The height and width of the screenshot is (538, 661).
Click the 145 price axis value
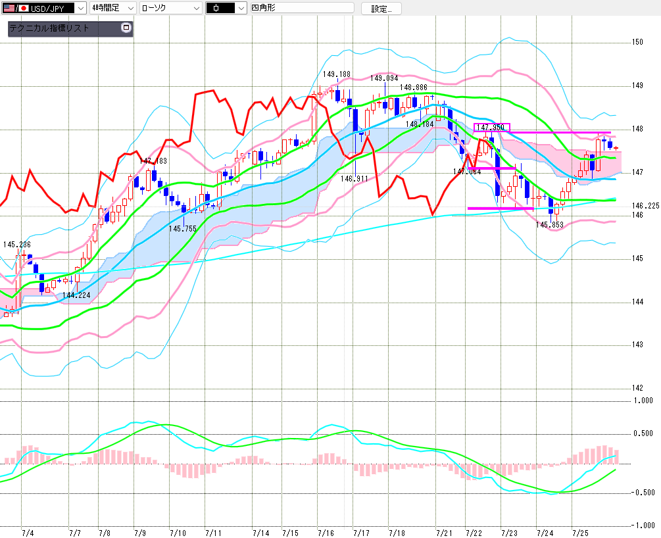637,258
